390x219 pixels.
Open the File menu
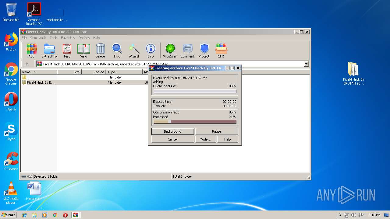[x=24, y=38]
